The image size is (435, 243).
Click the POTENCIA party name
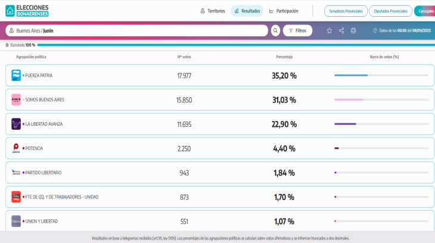(34, 148)
